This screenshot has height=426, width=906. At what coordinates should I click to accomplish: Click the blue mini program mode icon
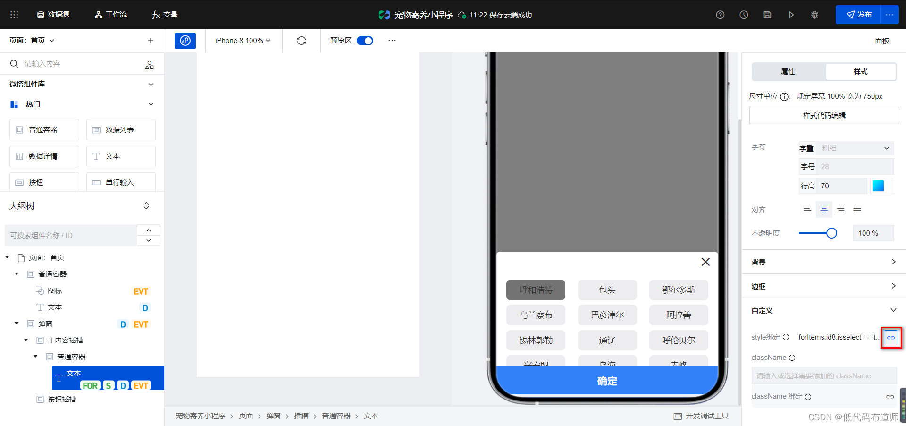coord(185,41)
